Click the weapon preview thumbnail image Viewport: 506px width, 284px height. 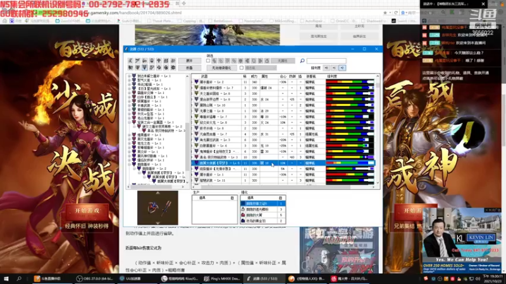pyautogui.click(x=157, y=208)
